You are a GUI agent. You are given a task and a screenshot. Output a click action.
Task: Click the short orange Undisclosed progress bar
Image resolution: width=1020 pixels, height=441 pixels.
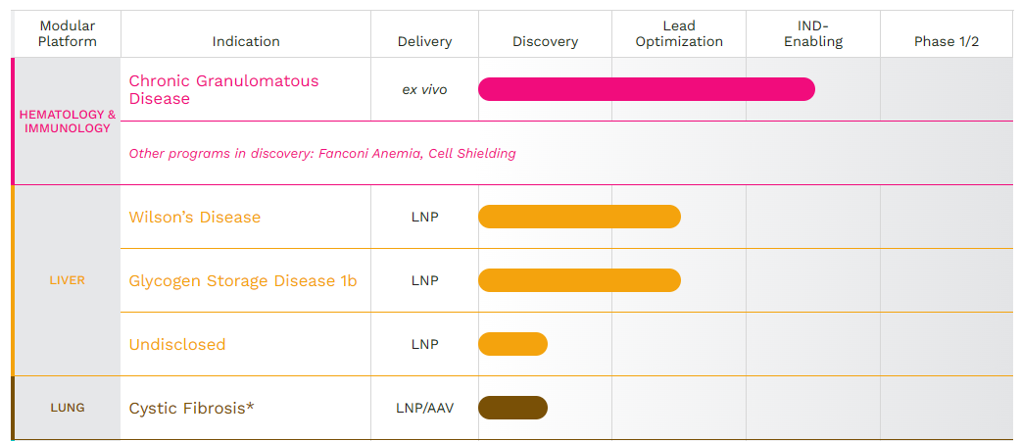512,344
